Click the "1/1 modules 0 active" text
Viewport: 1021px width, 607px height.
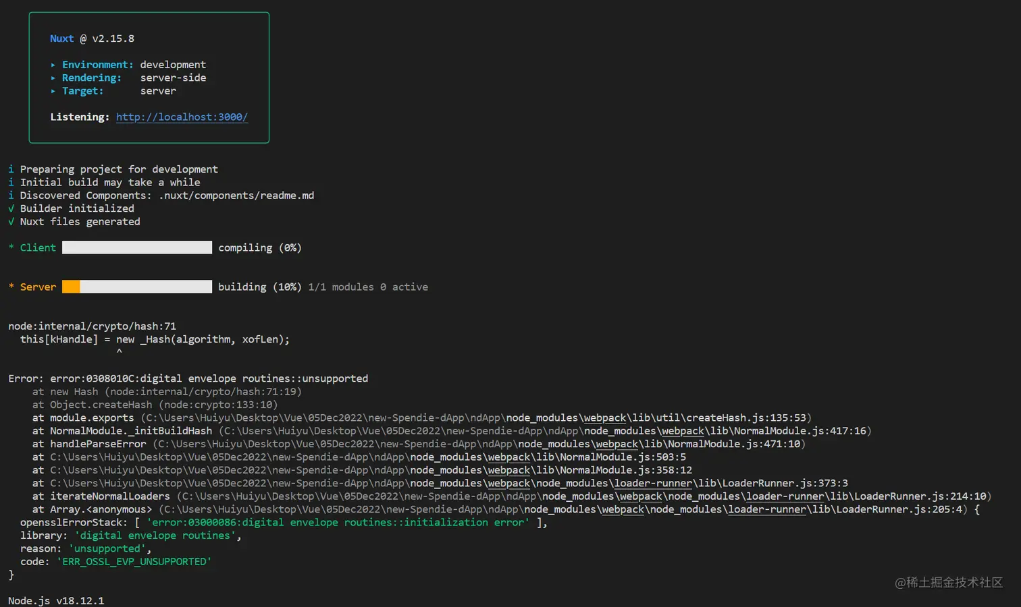point(368,287)
